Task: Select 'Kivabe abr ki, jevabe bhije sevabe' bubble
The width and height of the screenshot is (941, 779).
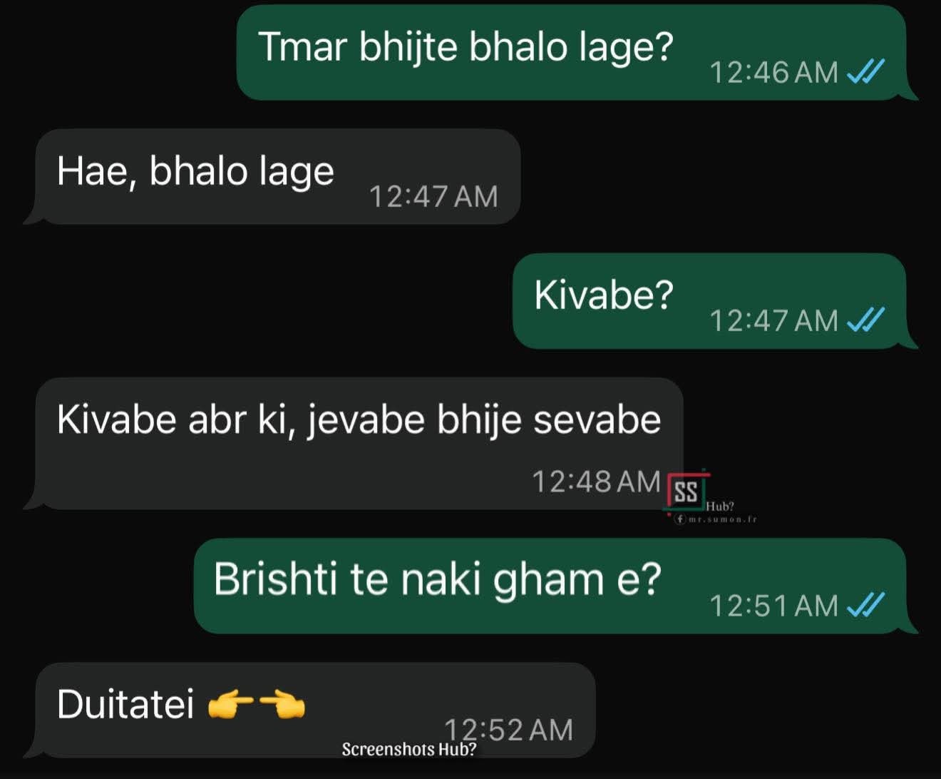Action: [x=359, y=443]
